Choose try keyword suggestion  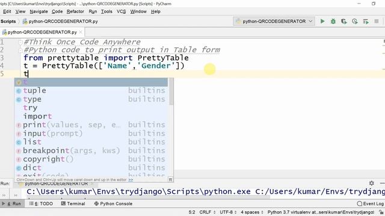[x=91, y=108]
